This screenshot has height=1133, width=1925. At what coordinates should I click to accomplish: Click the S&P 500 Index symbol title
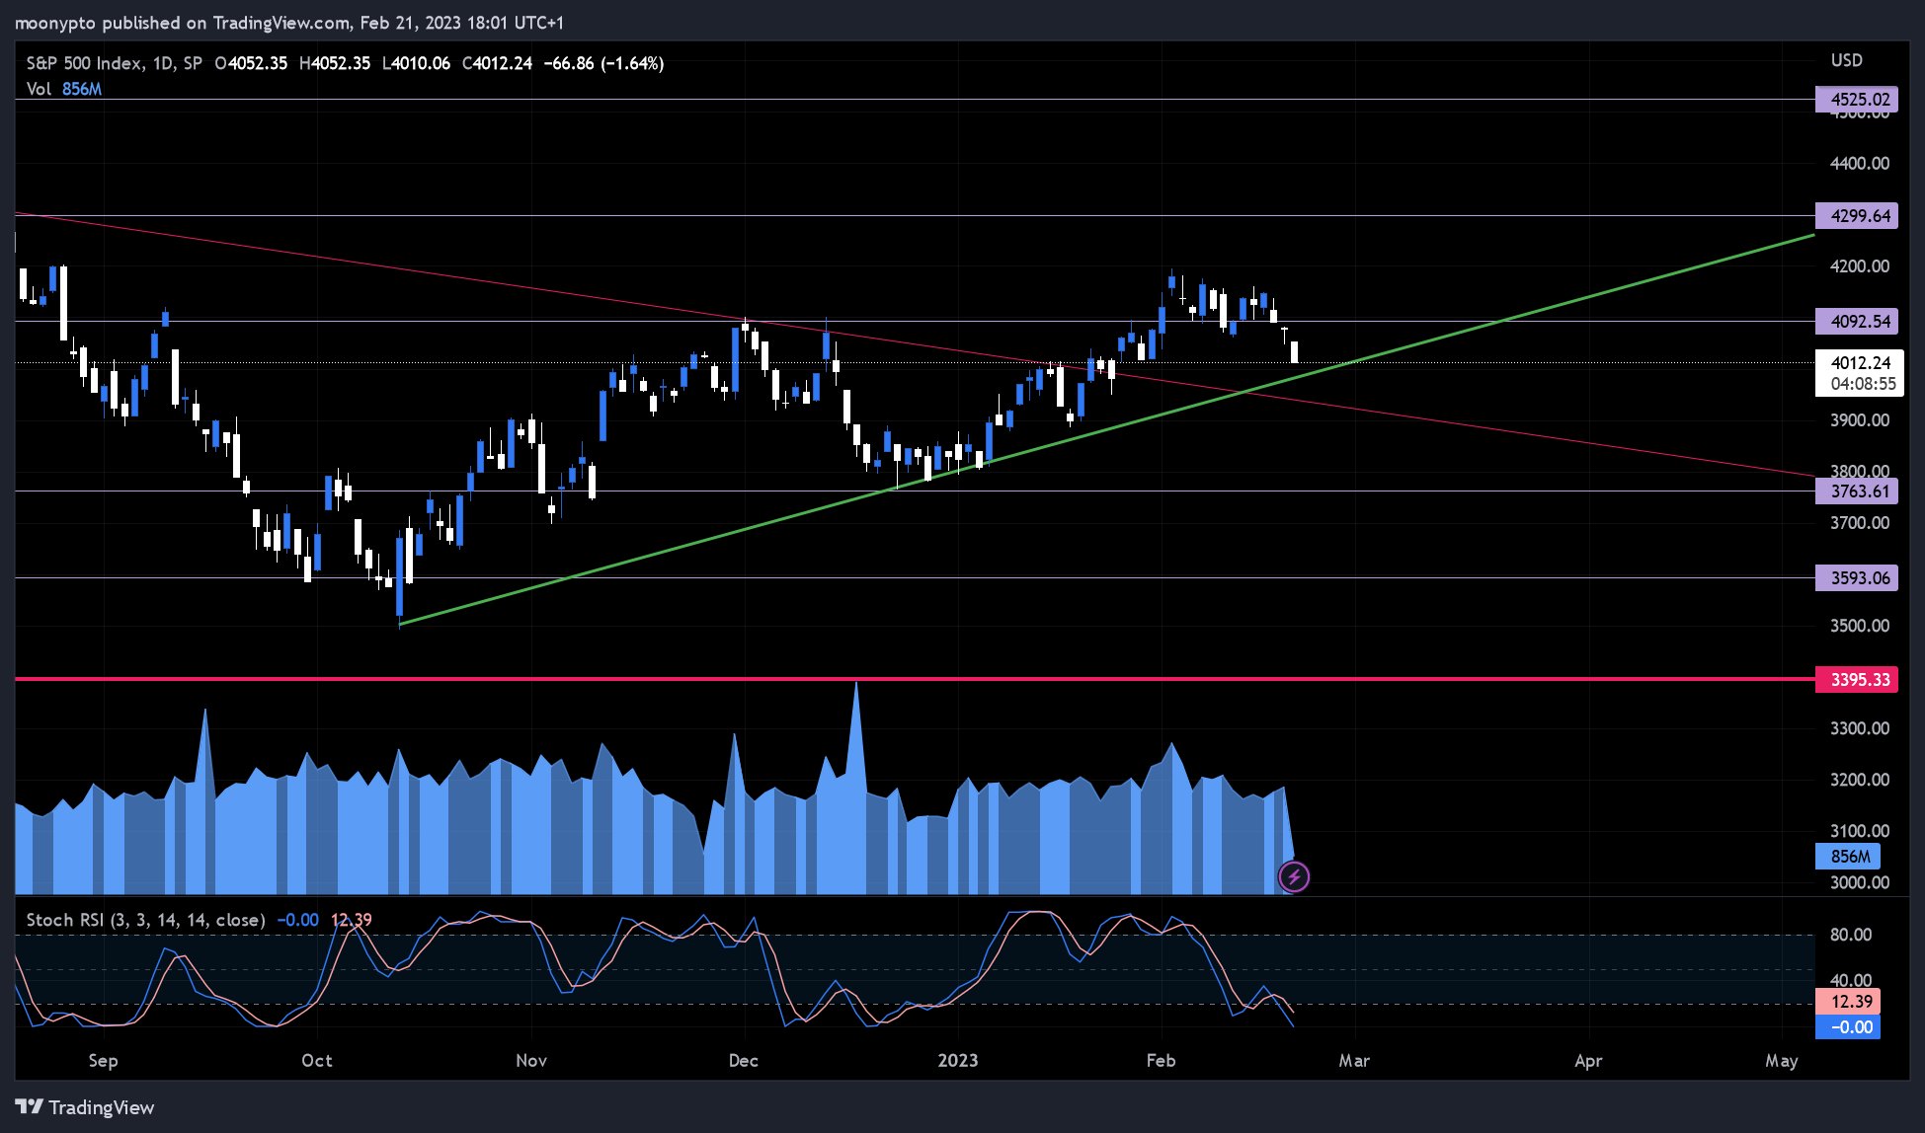tap(114, 63)
